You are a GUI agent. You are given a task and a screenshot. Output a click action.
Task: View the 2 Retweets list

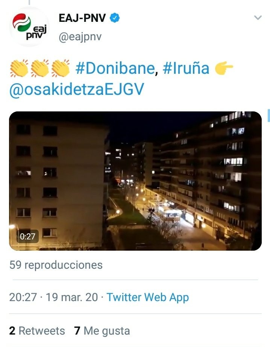click(37, 331)
